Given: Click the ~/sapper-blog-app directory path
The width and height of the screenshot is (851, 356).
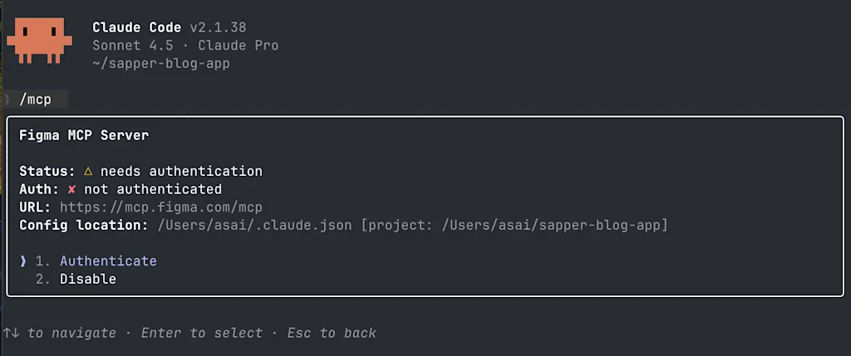Looking at the screenshot, I should click(161, 63).
